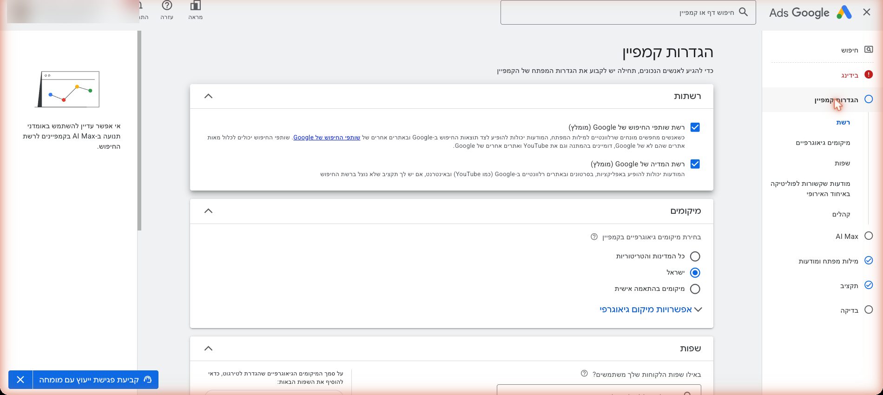This screenshot has height=395, width=883.
Task: Click help icon next to languages question
Action: [584, 374]
